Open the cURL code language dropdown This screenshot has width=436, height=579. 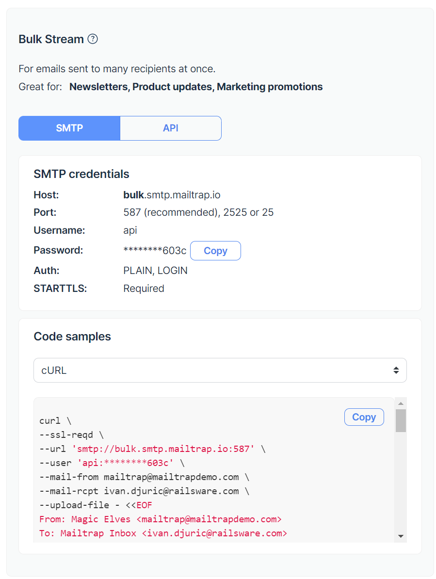tap(220, 370)
